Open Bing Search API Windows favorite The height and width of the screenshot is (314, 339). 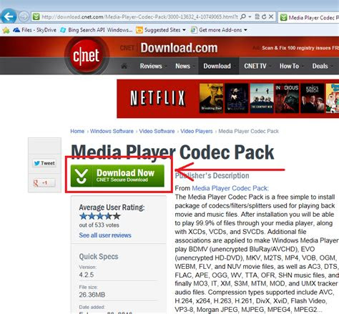[x=97, y=30]
